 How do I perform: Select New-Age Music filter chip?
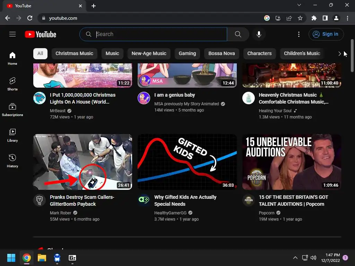pyautogui.click(x=149, y=54)
